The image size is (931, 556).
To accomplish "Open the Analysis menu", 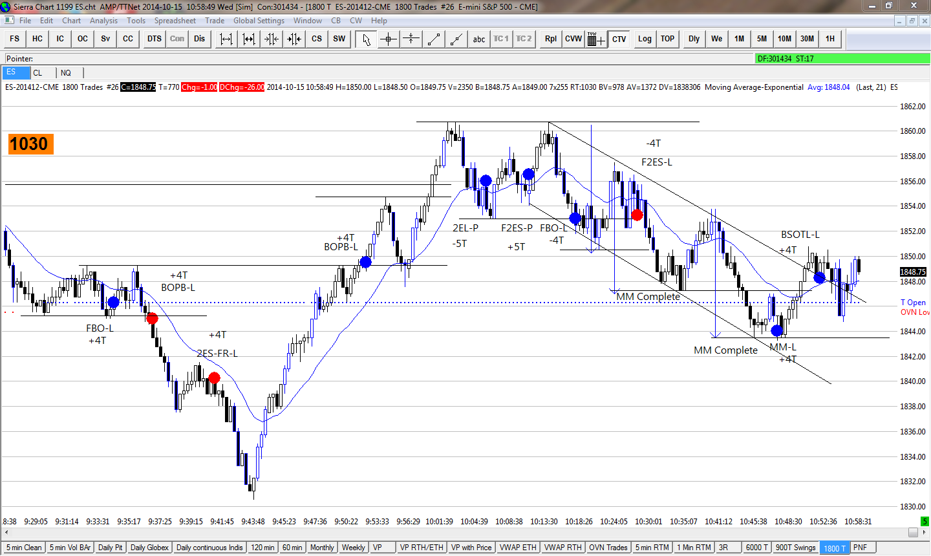I will (x=104, y=21).
